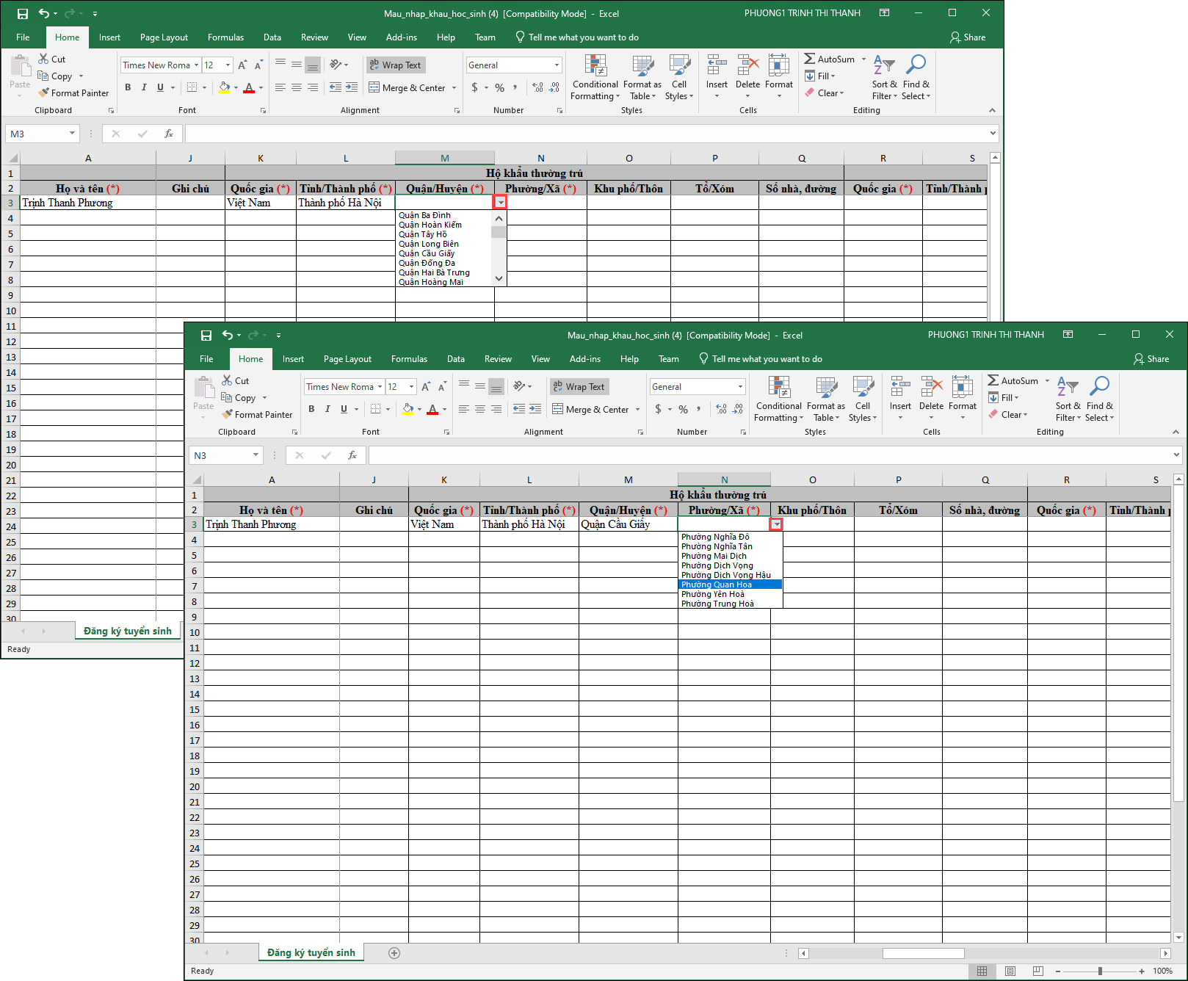Open the Page Layout tab in back window
The height and width of the screenshot is (981, 1188).
tap(164, 37)
